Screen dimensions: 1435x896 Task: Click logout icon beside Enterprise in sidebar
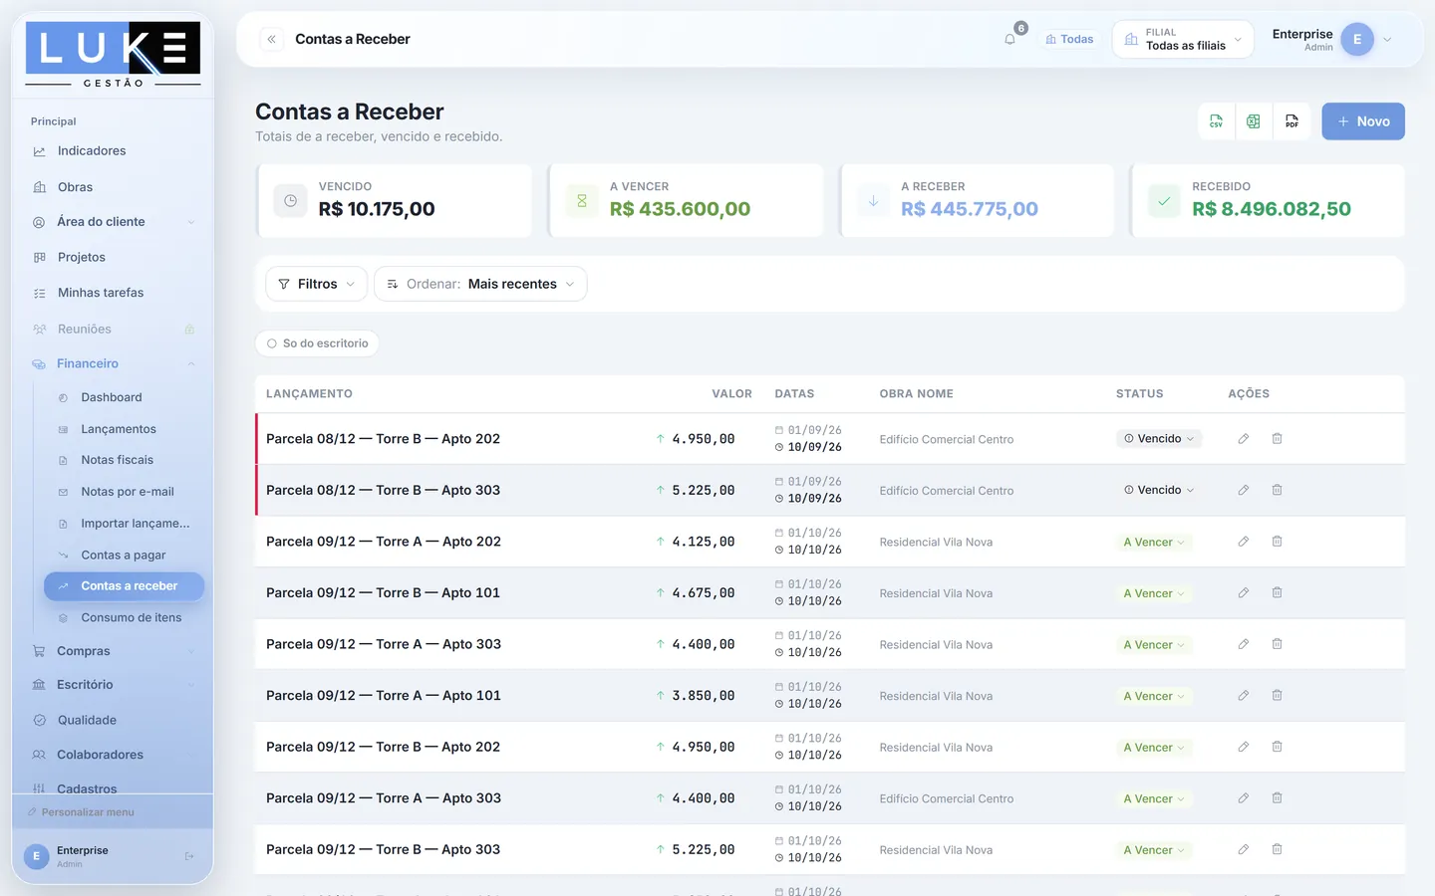[x=189, y=856]
